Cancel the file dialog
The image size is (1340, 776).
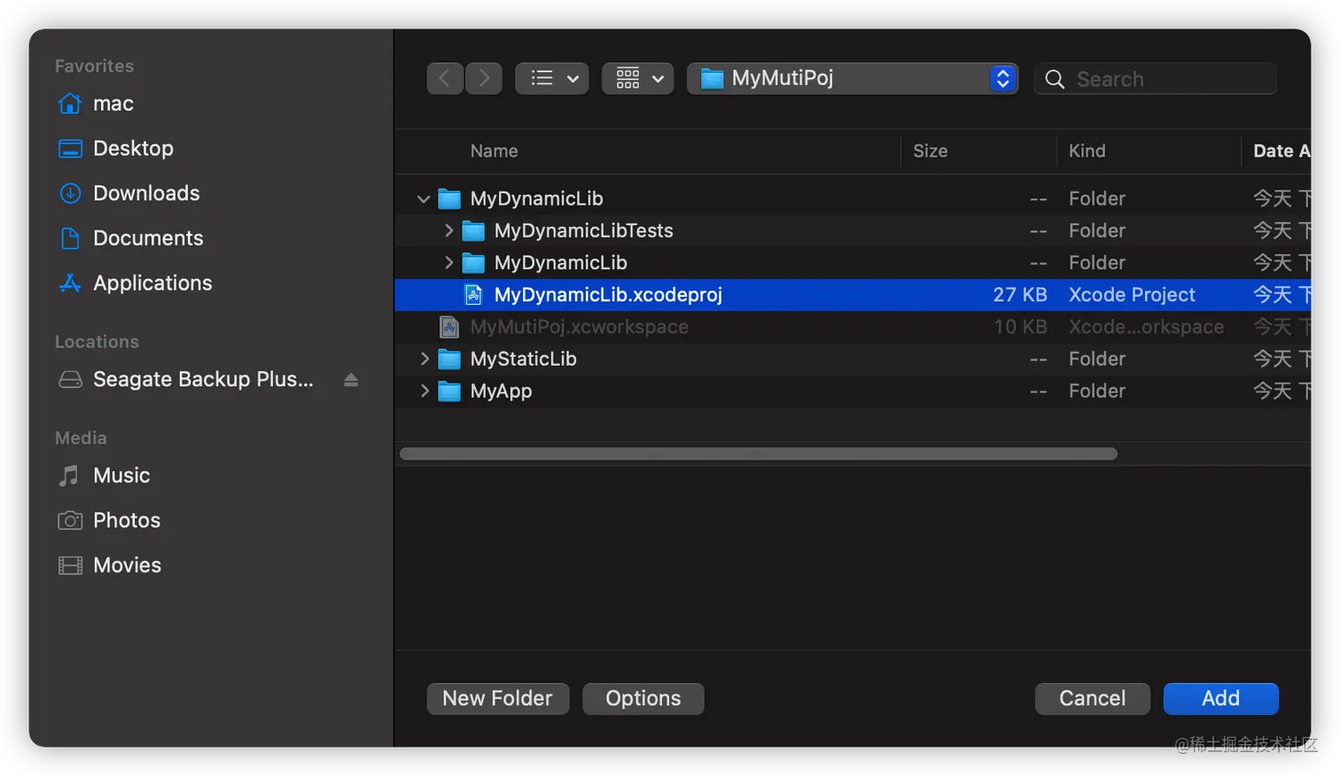click(1093, 699)
